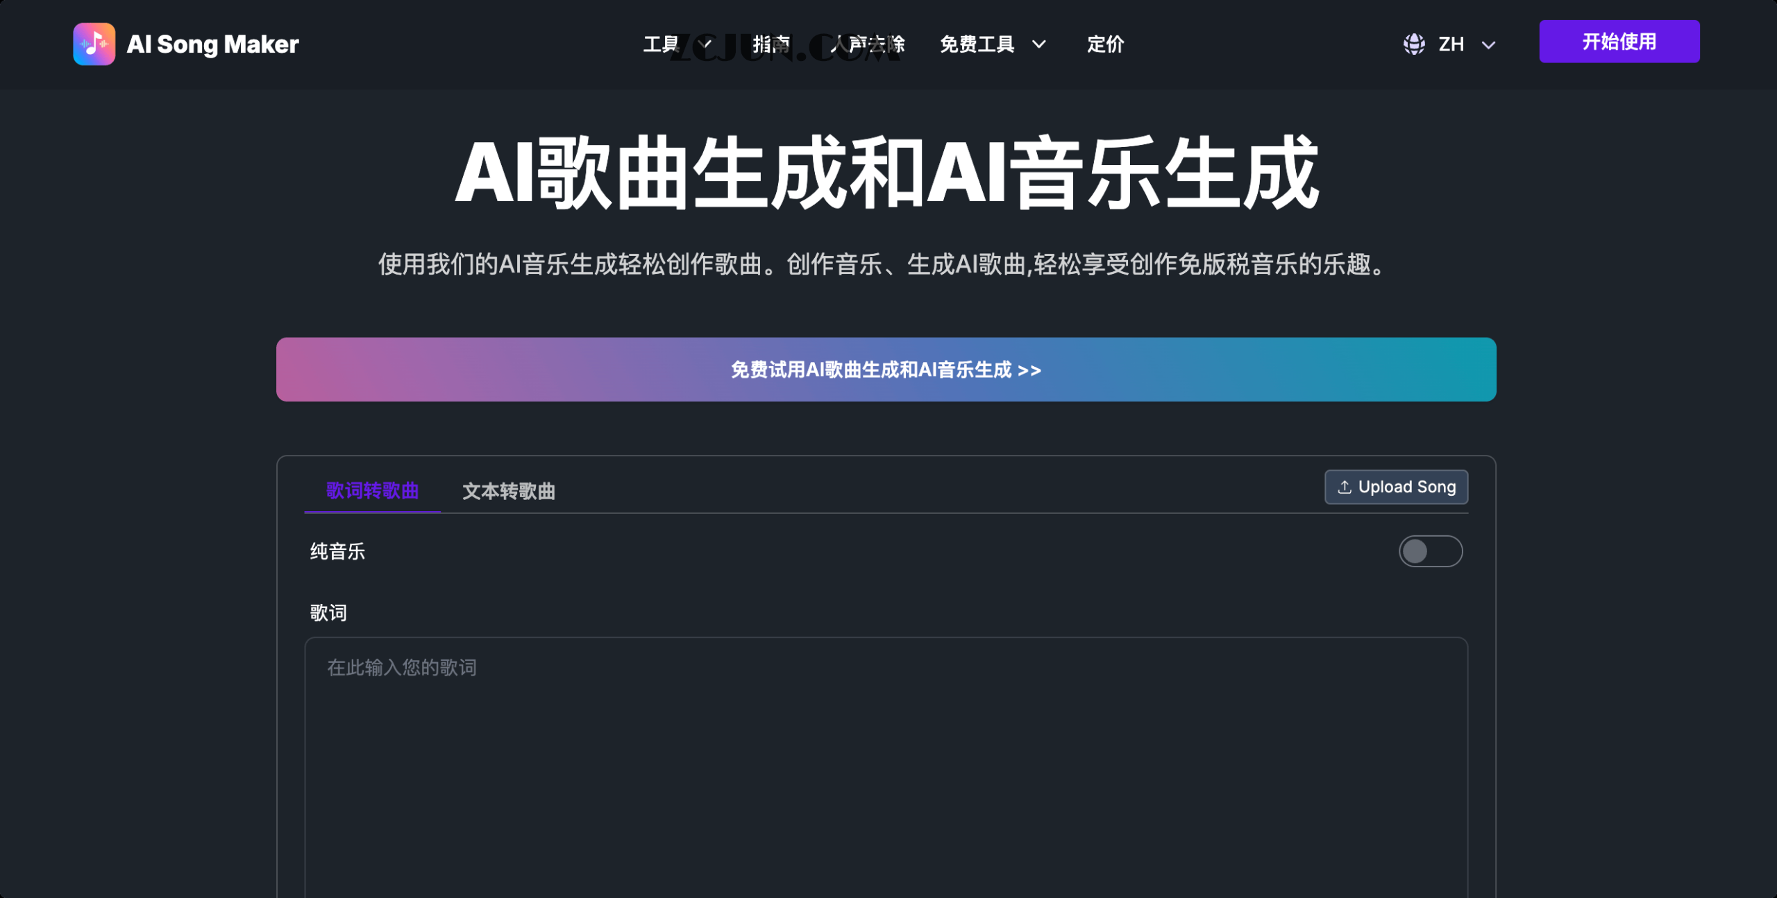The width and height of the screenshot is (1777, 898).
Task: Select the music note icon in the header
Action: tap(94, 44)
